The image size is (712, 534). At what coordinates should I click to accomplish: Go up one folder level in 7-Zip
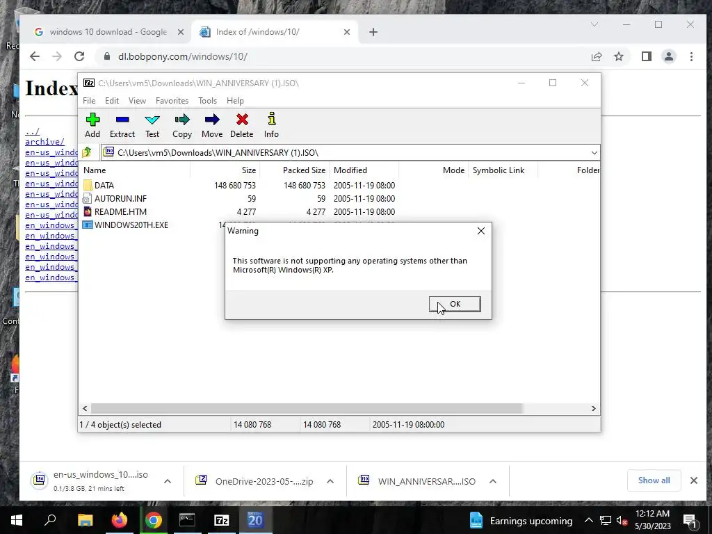tap(87, 152)
